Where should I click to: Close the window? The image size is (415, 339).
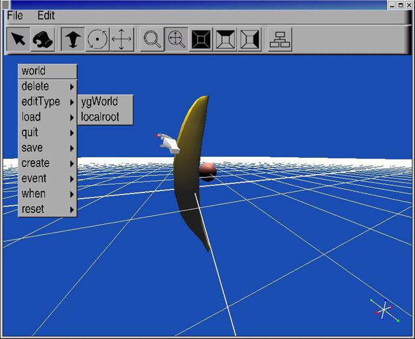pos(409,5)
